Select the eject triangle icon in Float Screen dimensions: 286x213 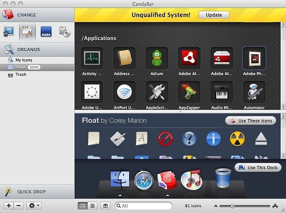click(261, 139)
